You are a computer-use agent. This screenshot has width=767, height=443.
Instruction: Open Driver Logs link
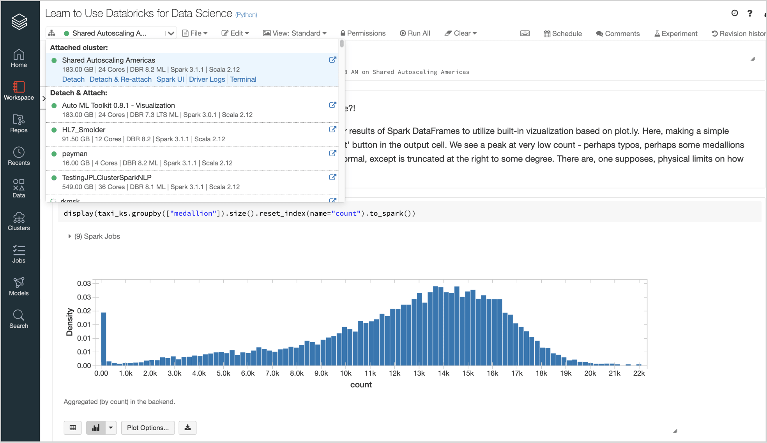click(207, 79)
